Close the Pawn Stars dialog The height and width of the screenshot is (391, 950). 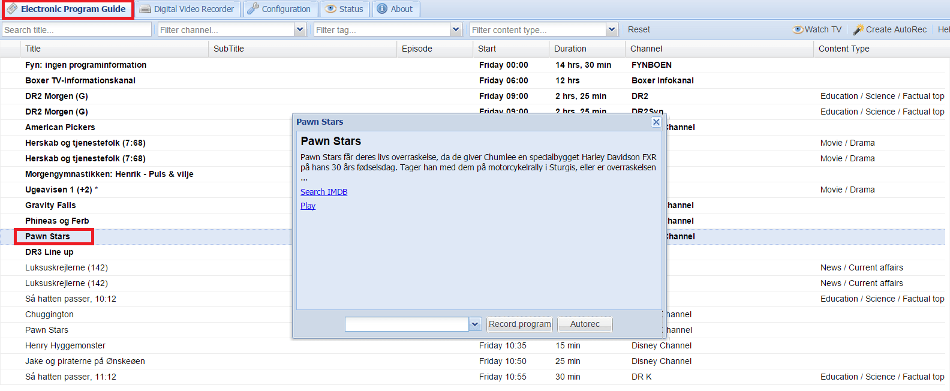point(656,122)
